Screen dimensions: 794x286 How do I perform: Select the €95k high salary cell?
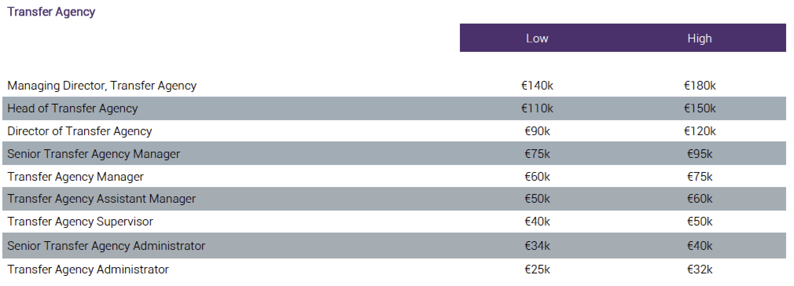pos(700,154)
